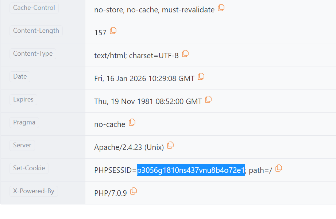Copy the Server Apache value
The height and width of the screenshot is (219, 336).
(170, 145)
